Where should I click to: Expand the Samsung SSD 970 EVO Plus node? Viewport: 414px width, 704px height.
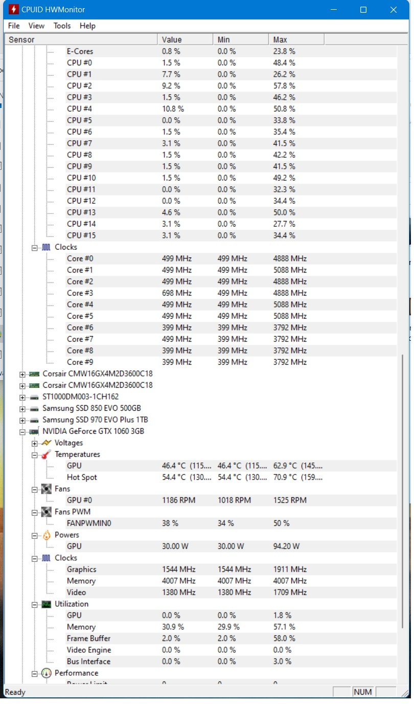(22, 420)
